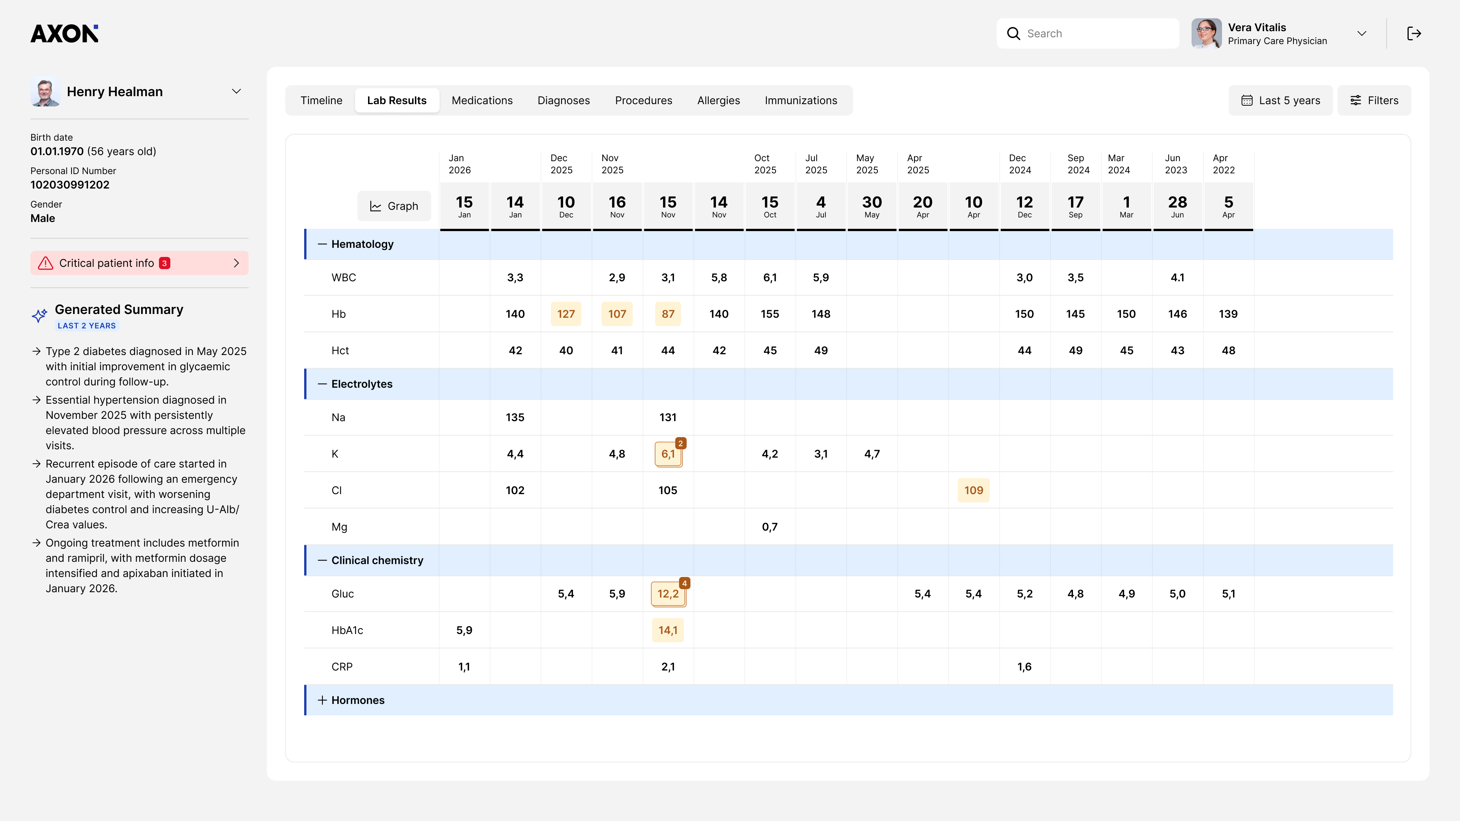The width and height of the screenshot is (1460, 821).
Task: Click the AXON logo
Action: [x=64, y=34]
